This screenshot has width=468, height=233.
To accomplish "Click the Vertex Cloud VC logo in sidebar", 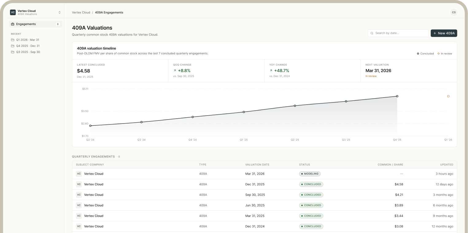I will pos(13,12).
